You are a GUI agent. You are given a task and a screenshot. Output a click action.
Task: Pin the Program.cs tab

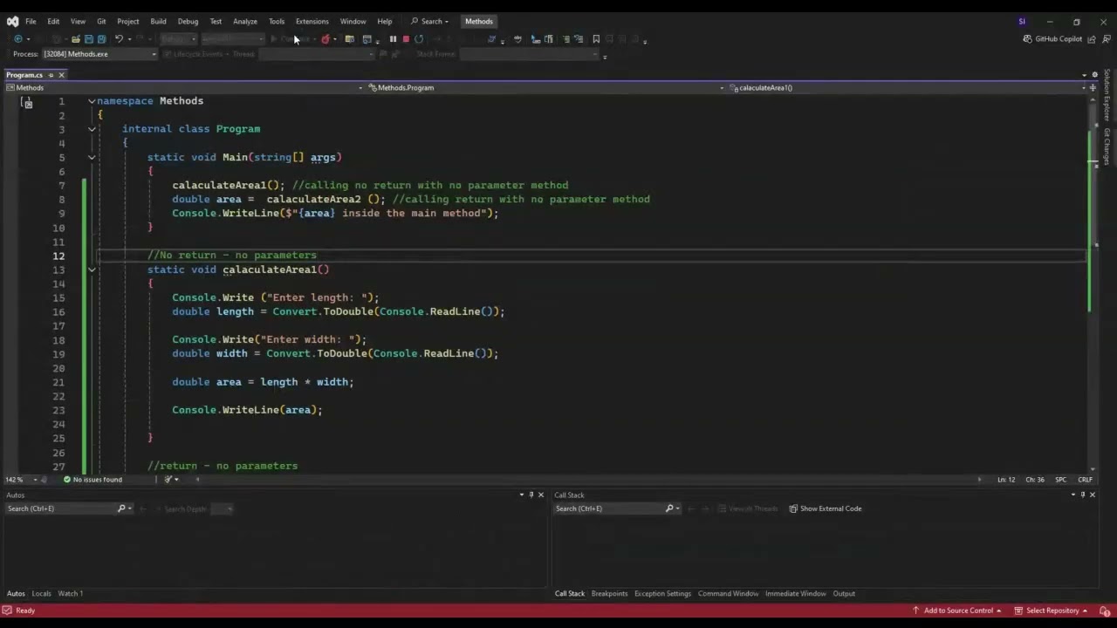51,75
